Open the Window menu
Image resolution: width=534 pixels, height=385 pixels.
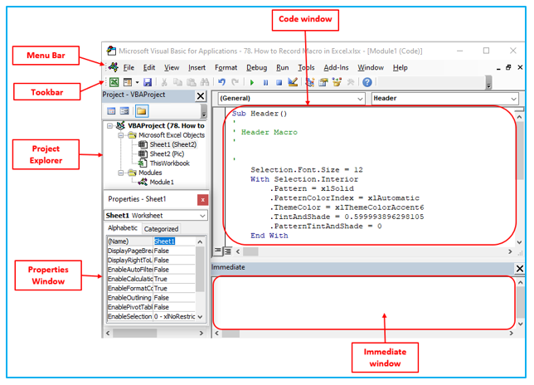click(371, 67)
